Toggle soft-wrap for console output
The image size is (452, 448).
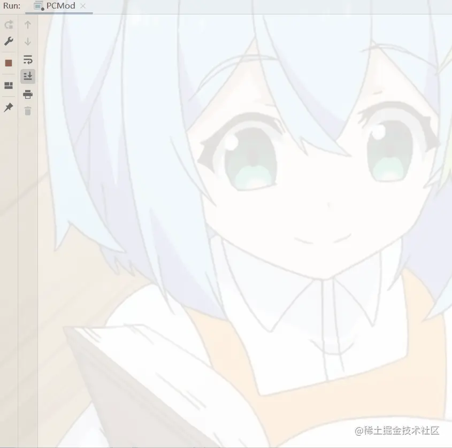coord(28,60)
